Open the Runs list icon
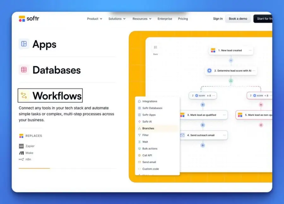This screenshot has height=204, width=284. point(155,47)
